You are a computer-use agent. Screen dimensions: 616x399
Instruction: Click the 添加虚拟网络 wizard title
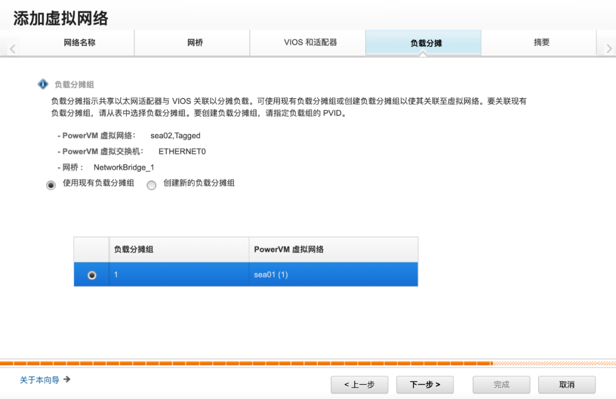[61, 18]
